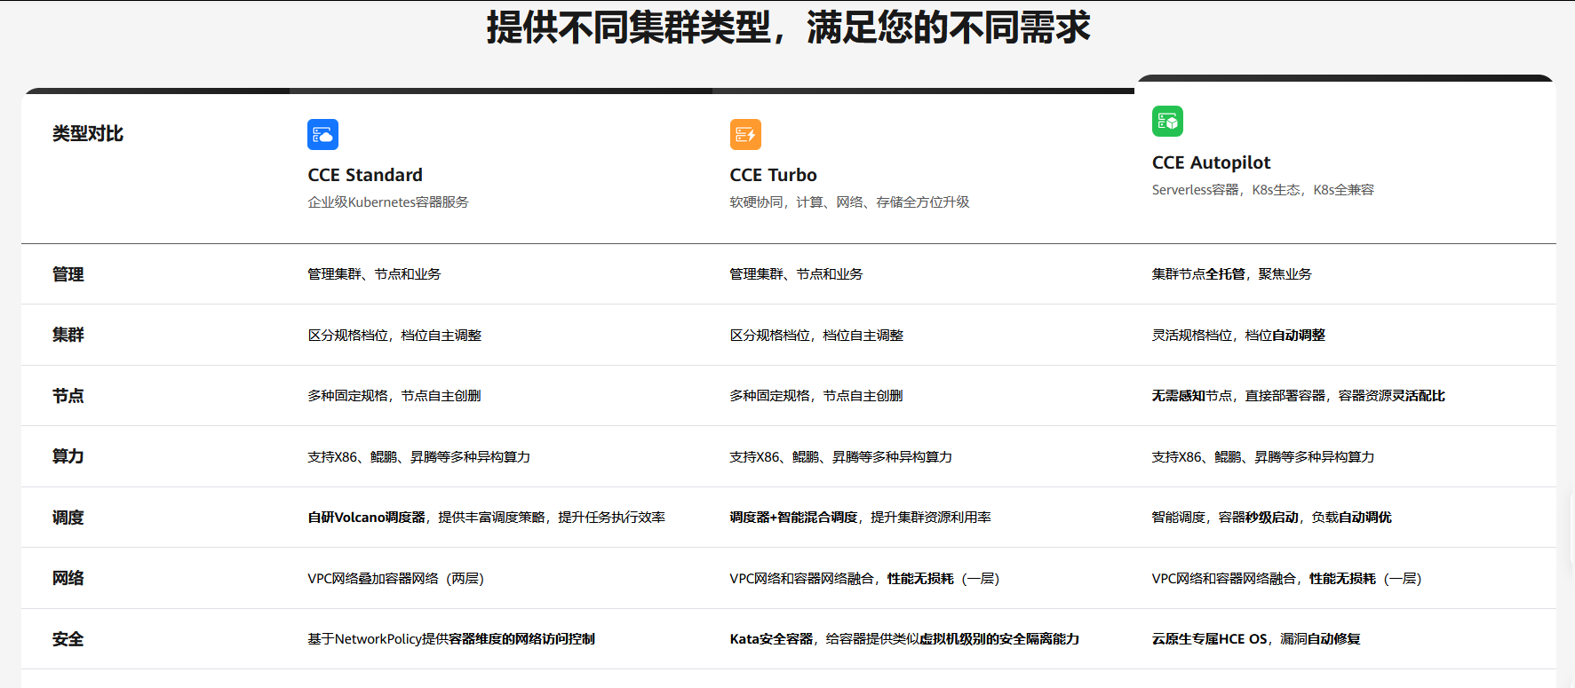The height and width of the screenshot is (688, 1575).
Task: Click VPC网络和容器网络融合 cell under CCE Turbo
Action: [864, 579]
